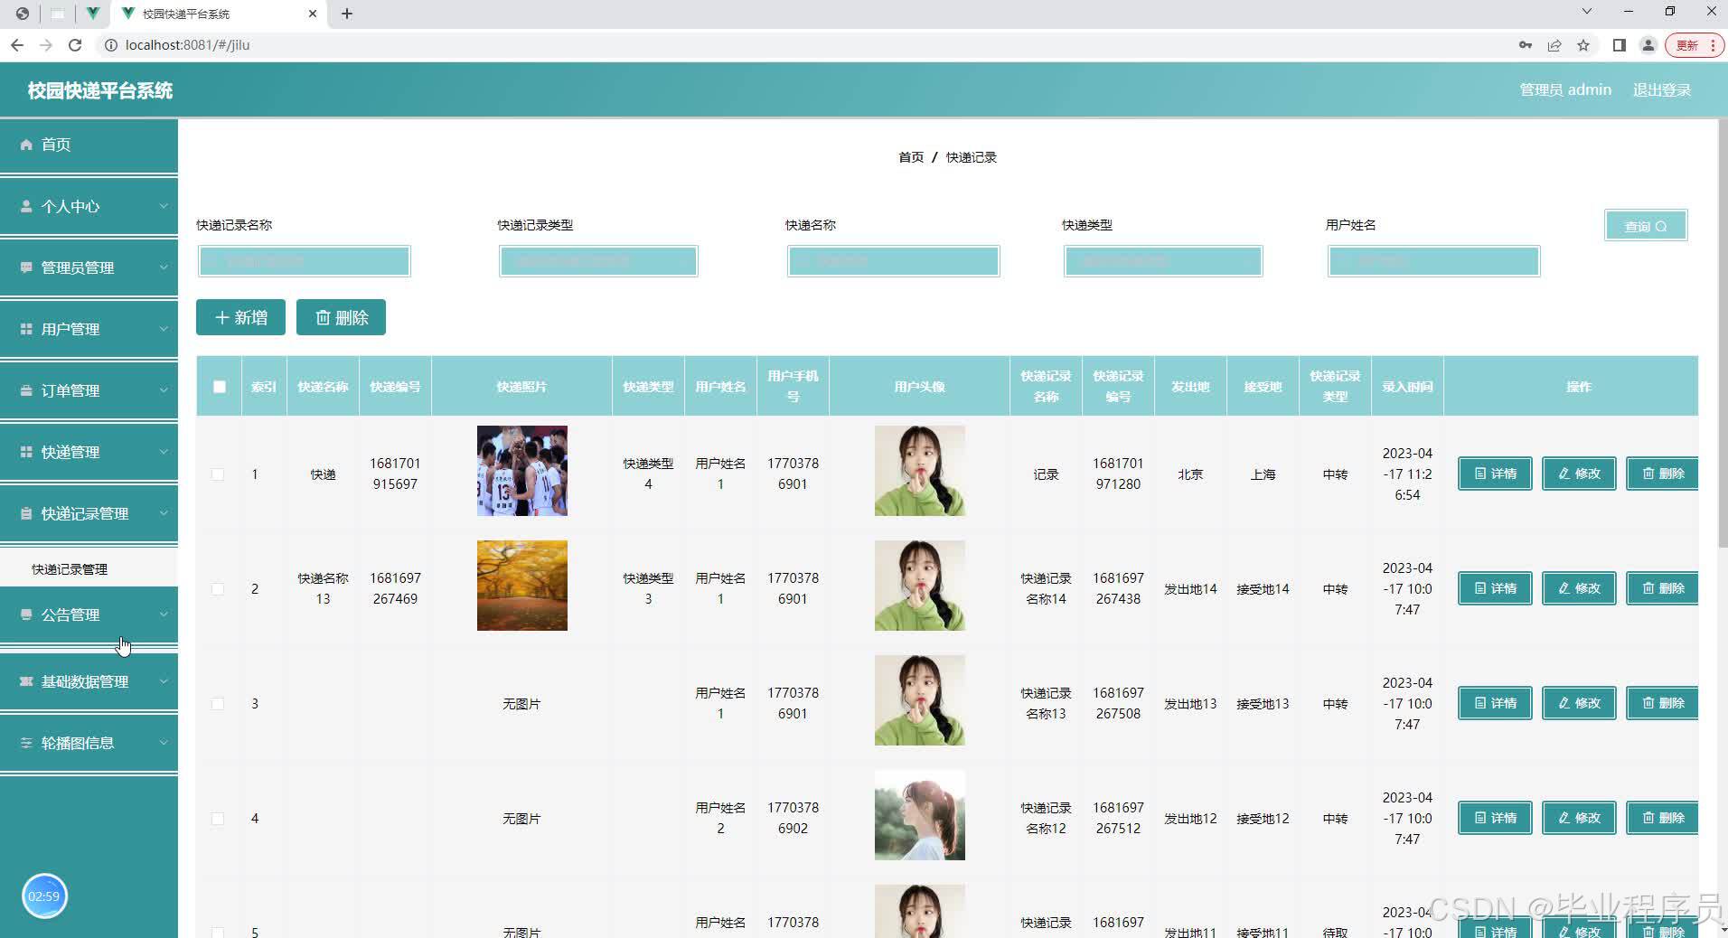Image resolution: width=1728 pixels, height=938 pixels.
Task: Click the round 02:59 timer badge
Action: click(x=44, y=896)
